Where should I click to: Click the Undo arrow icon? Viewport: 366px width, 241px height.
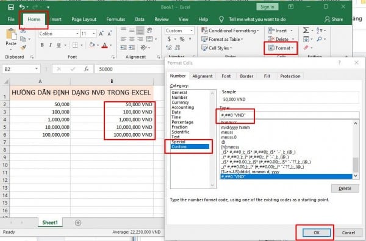[x=22, y=7]
